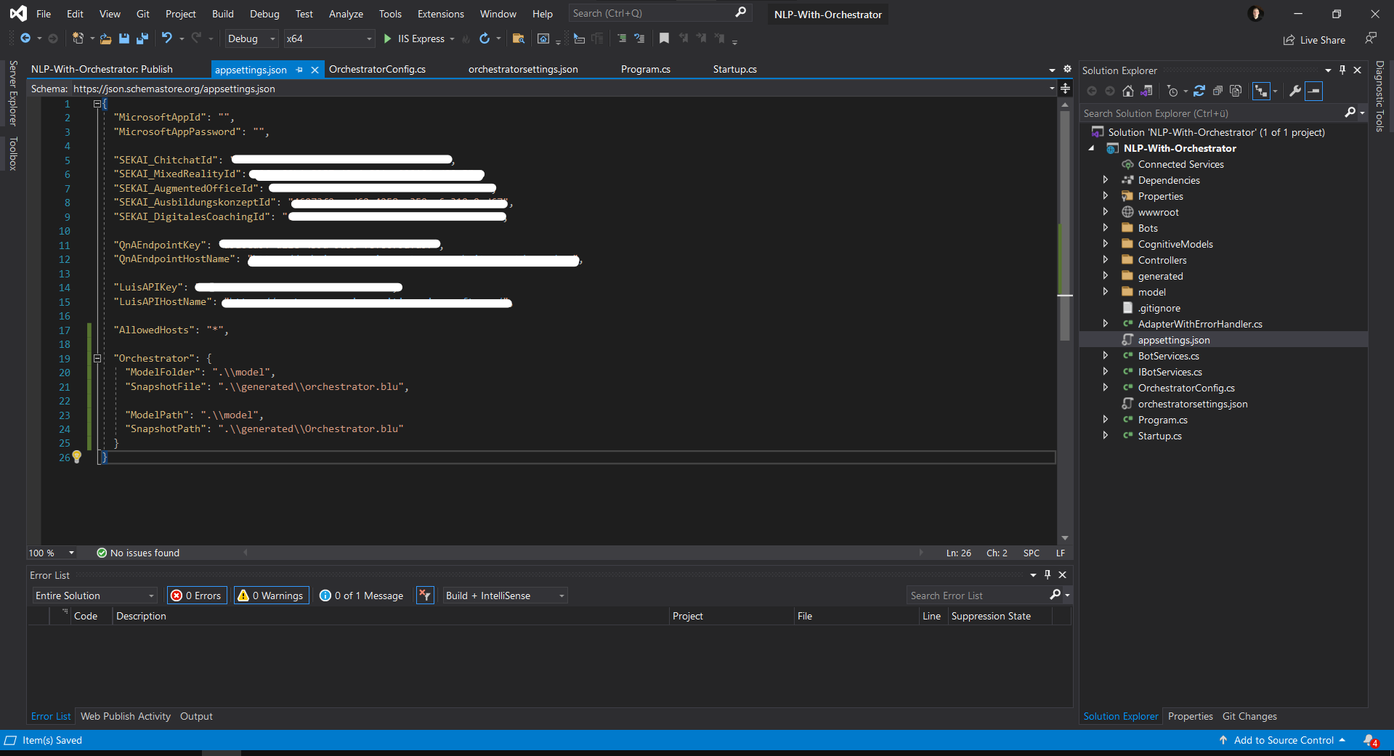This screenshot has width=1394, height=756.
Task: Toggle the 0 of 1 Message filter
Action: point(362,596)
